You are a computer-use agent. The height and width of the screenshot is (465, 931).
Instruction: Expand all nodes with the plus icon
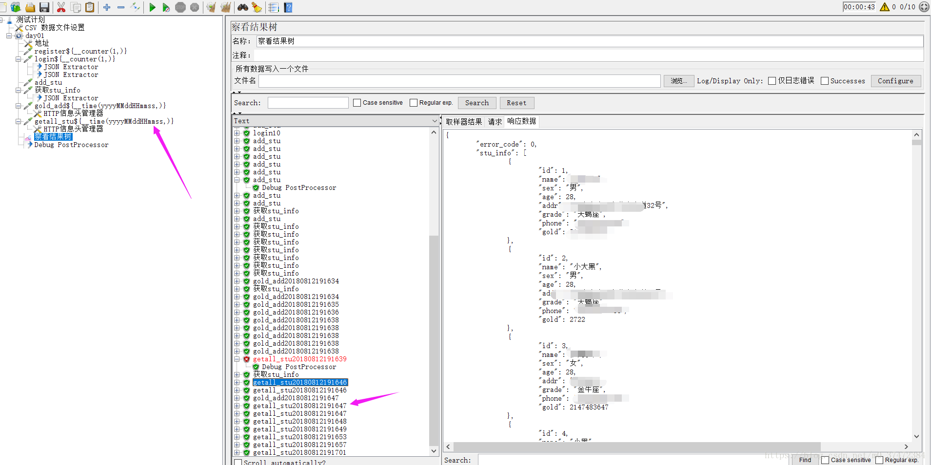107,7
